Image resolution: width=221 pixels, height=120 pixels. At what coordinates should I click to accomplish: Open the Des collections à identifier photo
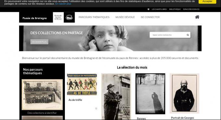point(42,94)
